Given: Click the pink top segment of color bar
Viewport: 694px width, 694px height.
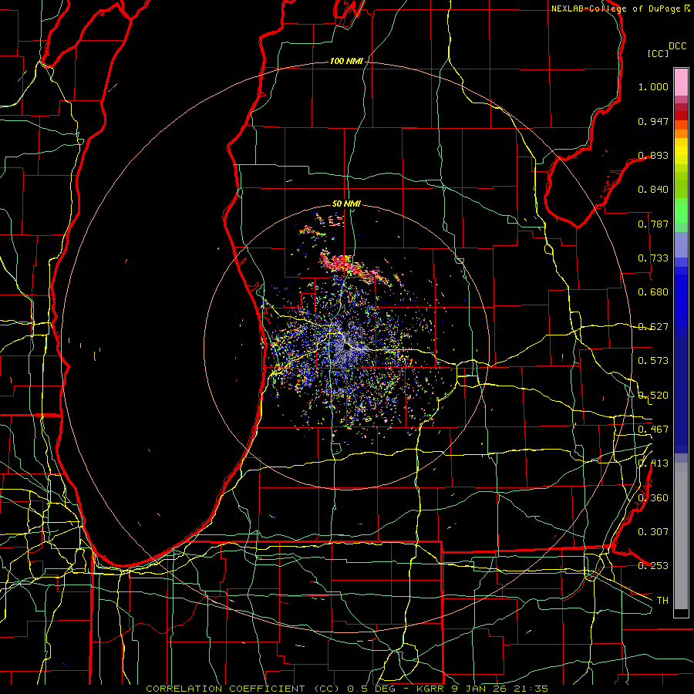Looking at the screenshot, I should (681, 83).
